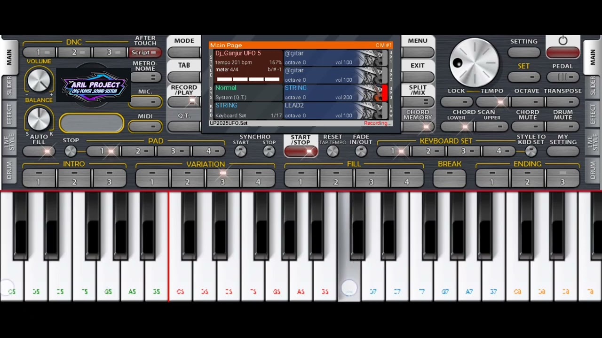Screen dimensions: 602x338
Task: Select Dj_Ganjur UFO 5 style on display
Action: pos(248,67)
